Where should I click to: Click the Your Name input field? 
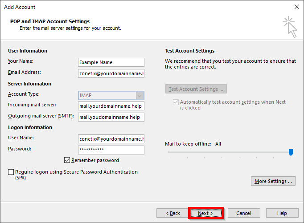111,62
